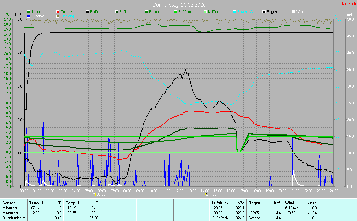Click the marker icon at 05:30
Image resolution: width=357 pixels, height=221 pixels.
(x=95, y=194)
